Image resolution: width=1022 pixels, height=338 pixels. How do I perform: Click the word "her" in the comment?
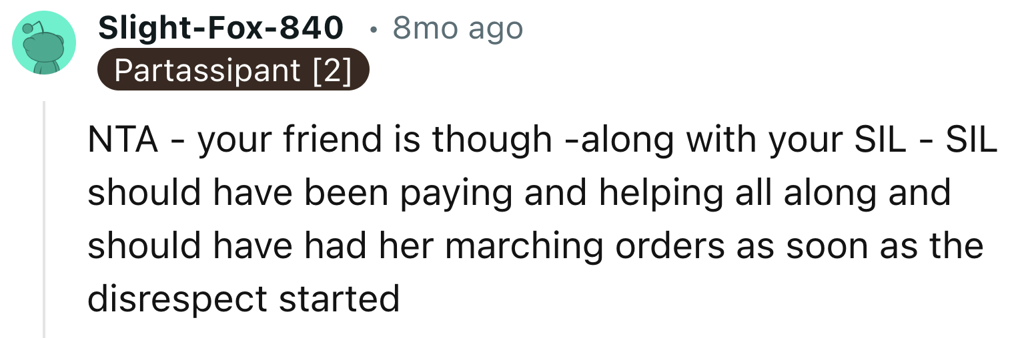[402, 246]
